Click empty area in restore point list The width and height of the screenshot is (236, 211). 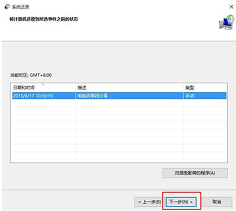pyautogui.click(x=119, y=131)
